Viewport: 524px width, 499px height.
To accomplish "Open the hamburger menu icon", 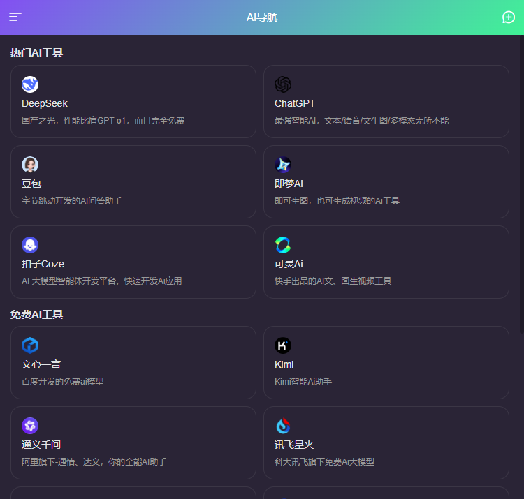I will coord(15,17).
